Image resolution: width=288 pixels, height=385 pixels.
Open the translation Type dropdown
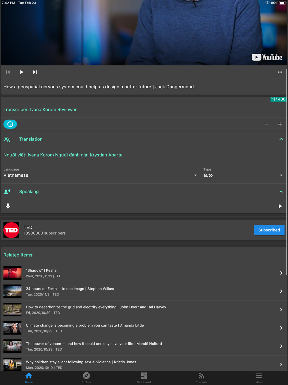(x=243, y=175)
